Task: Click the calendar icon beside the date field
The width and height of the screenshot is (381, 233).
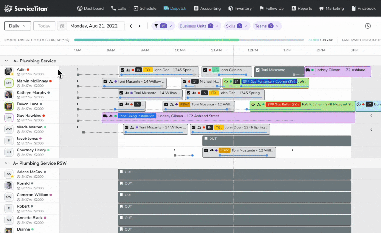Action: click(x=62, y=26)
